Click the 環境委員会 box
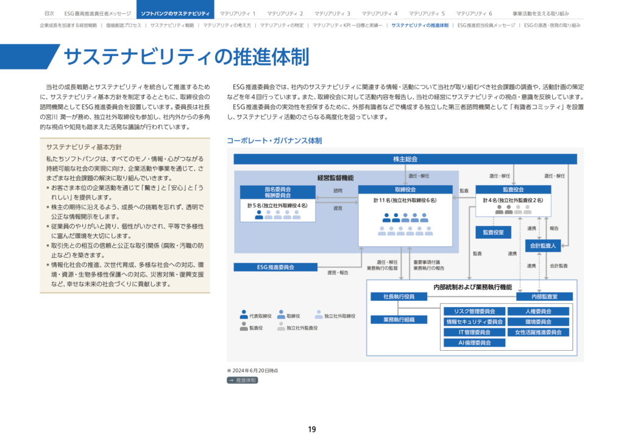This screenshot has width=624, height=441. pos(538,322)
